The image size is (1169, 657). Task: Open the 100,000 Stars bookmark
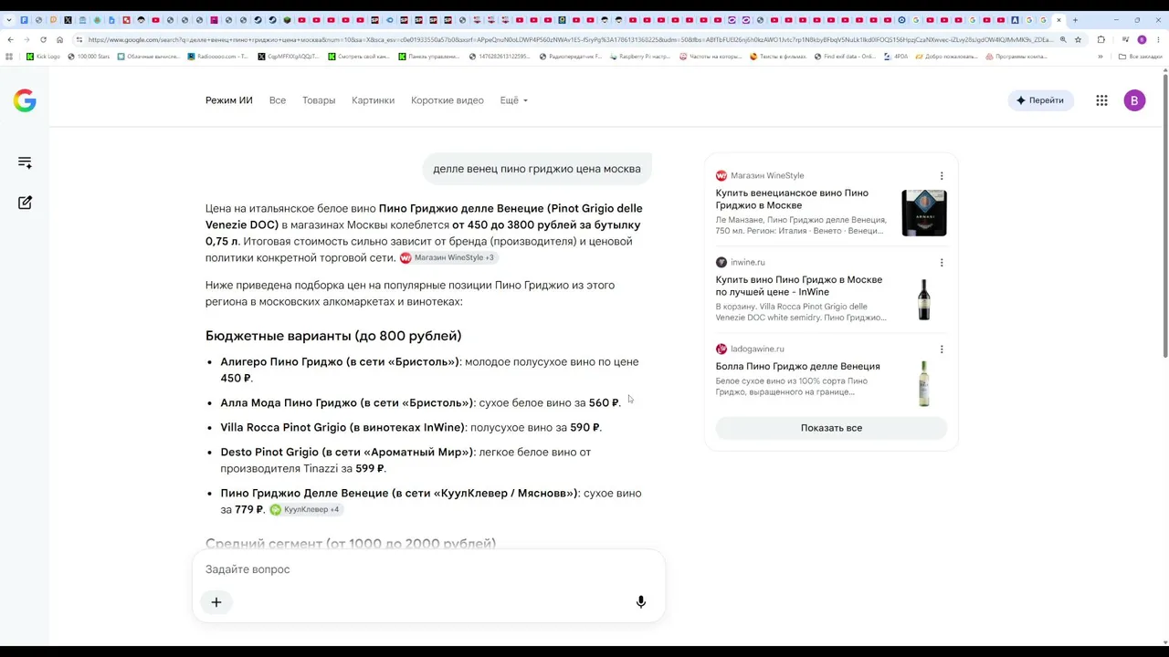click(89, 57)
